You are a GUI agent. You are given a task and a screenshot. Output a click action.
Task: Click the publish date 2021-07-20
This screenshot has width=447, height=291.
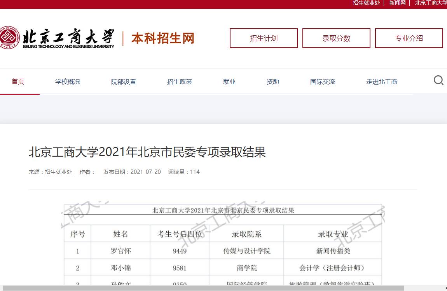pyautogui.click(x=146, y=172)
